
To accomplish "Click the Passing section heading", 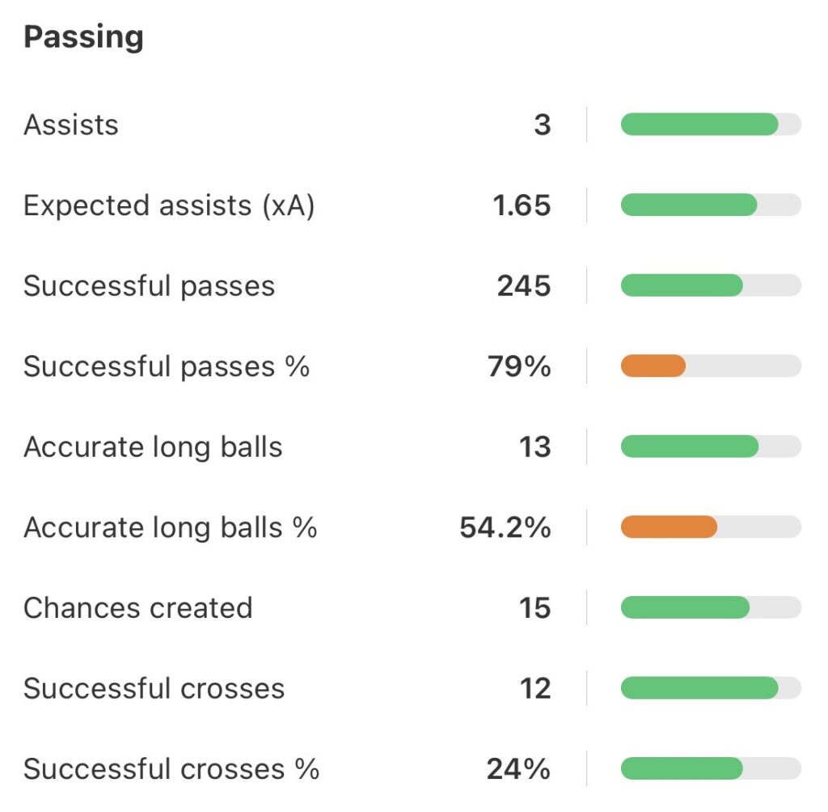I will [x=83, y=37].
